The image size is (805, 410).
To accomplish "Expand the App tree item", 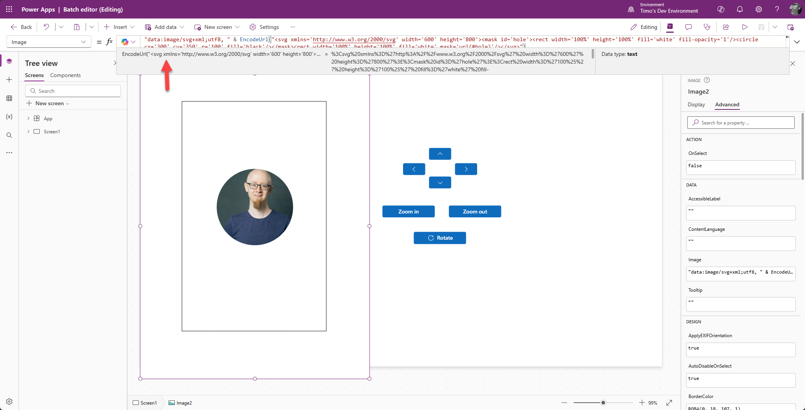I will click(x=28, y=119).
